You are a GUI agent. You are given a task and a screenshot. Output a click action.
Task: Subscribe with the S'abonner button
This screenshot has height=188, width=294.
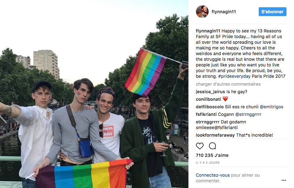pyautogui.click(x=273, y=12)
